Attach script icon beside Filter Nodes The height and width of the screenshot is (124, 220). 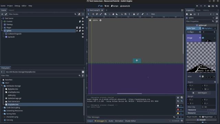79,14
